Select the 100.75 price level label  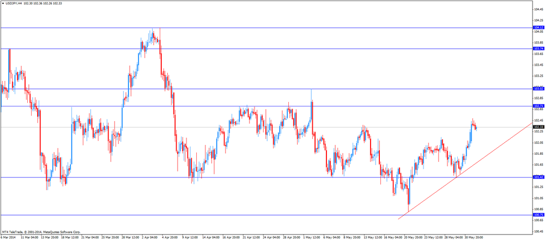(538, 215)
